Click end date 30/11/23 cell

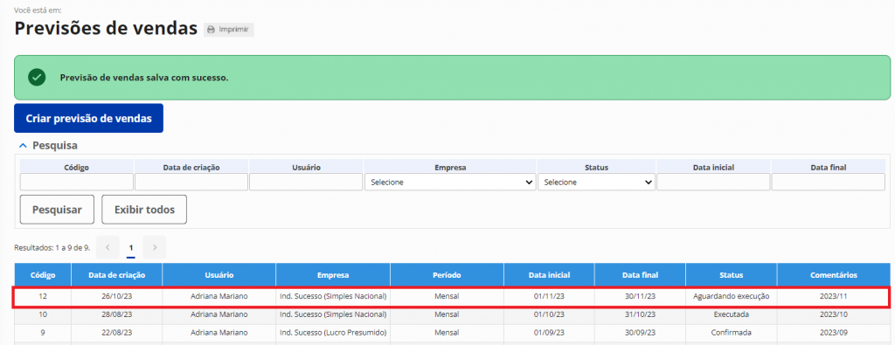(x=640, y=297)
